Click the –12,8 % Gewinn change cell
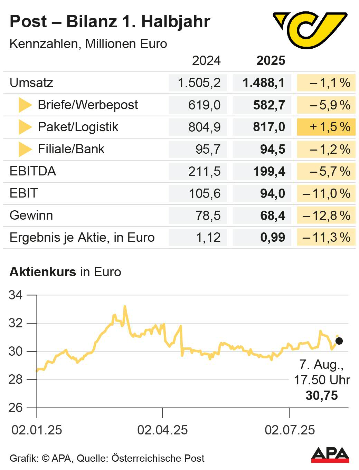Image resolution: width=359 pixels, height=470 pixels. [326, 215]
